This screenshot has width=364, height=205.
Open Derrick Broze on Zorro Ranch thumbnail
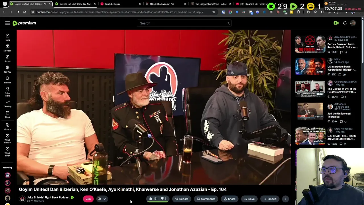coord(310,44)
